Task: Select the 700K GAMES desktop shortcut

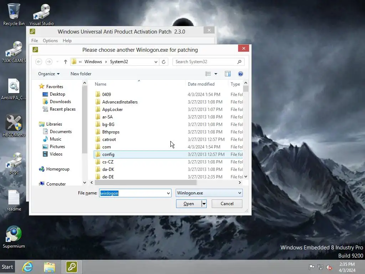Action: [x=14, y=52]
